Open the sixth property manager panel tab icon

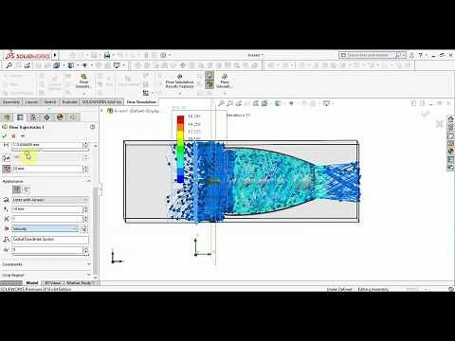(x=73, y=117)
